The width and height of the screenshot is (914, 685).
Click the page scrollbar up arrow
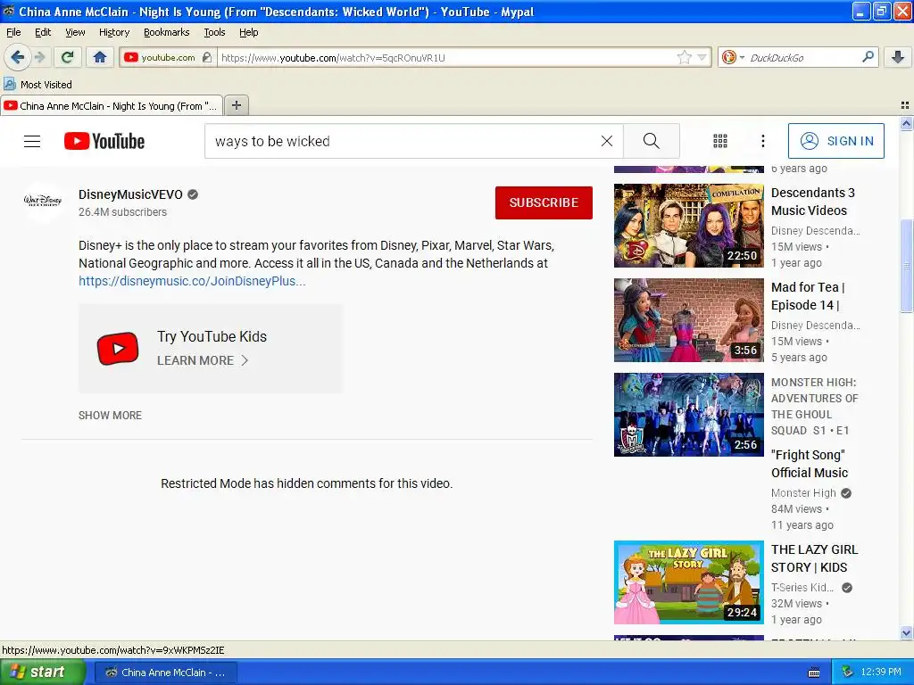pyautogui.click(x=906, y=123)
